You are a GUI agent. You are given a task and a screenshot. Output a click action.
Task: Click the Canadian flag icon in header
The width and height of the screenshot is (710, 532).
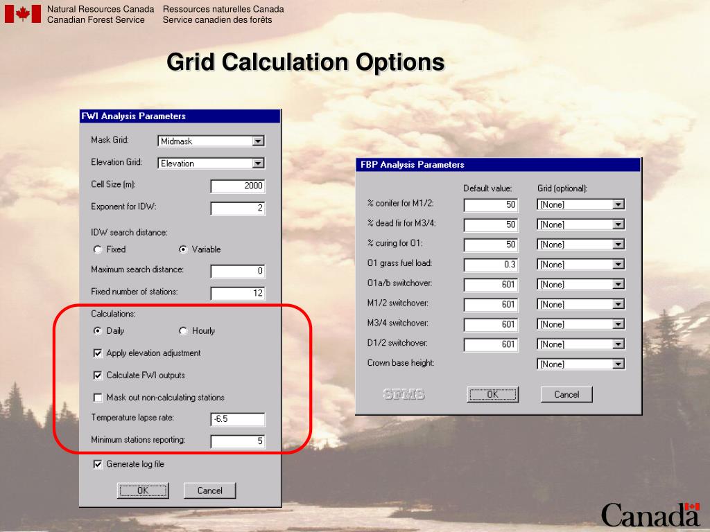[x=23, y=14]
